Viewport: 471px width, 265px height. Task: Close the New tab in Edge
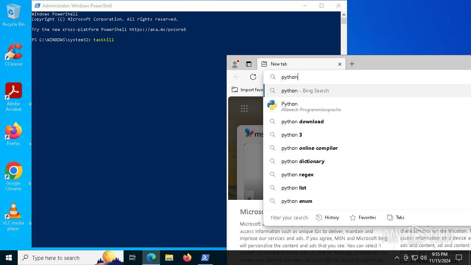coord(340,64)
